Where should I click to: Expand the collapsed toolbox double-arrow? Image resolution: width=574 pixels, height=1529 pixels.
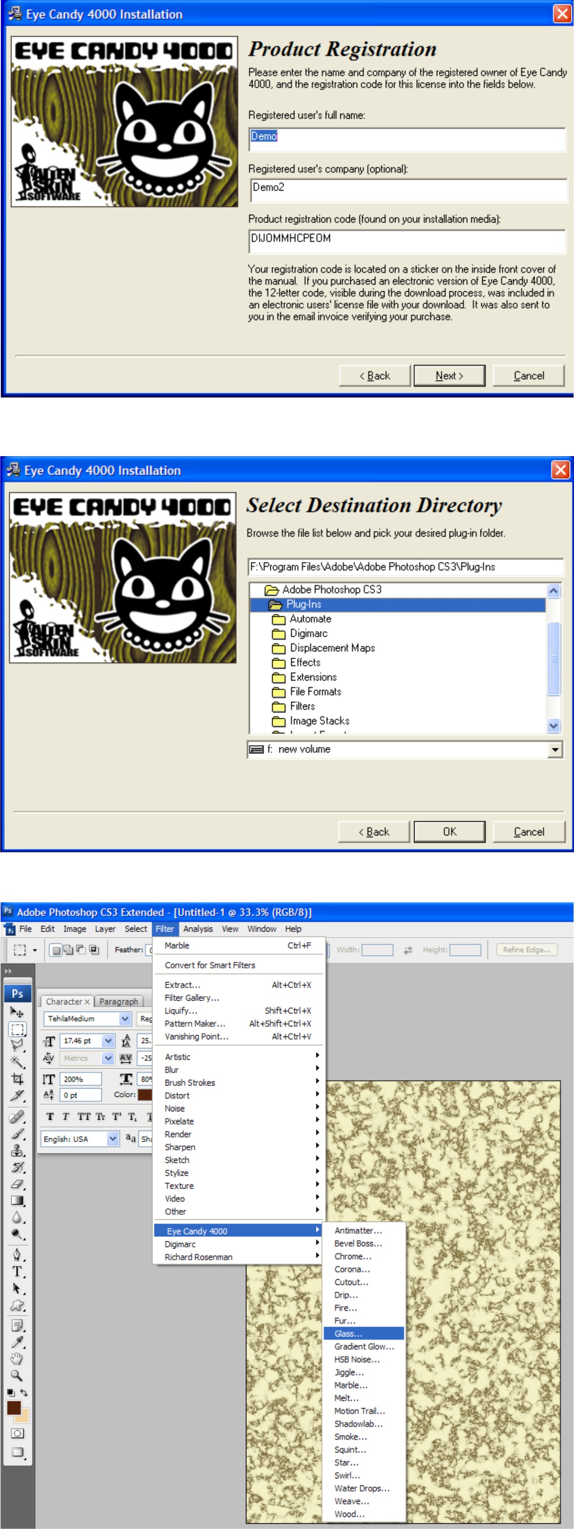point(8,971)
